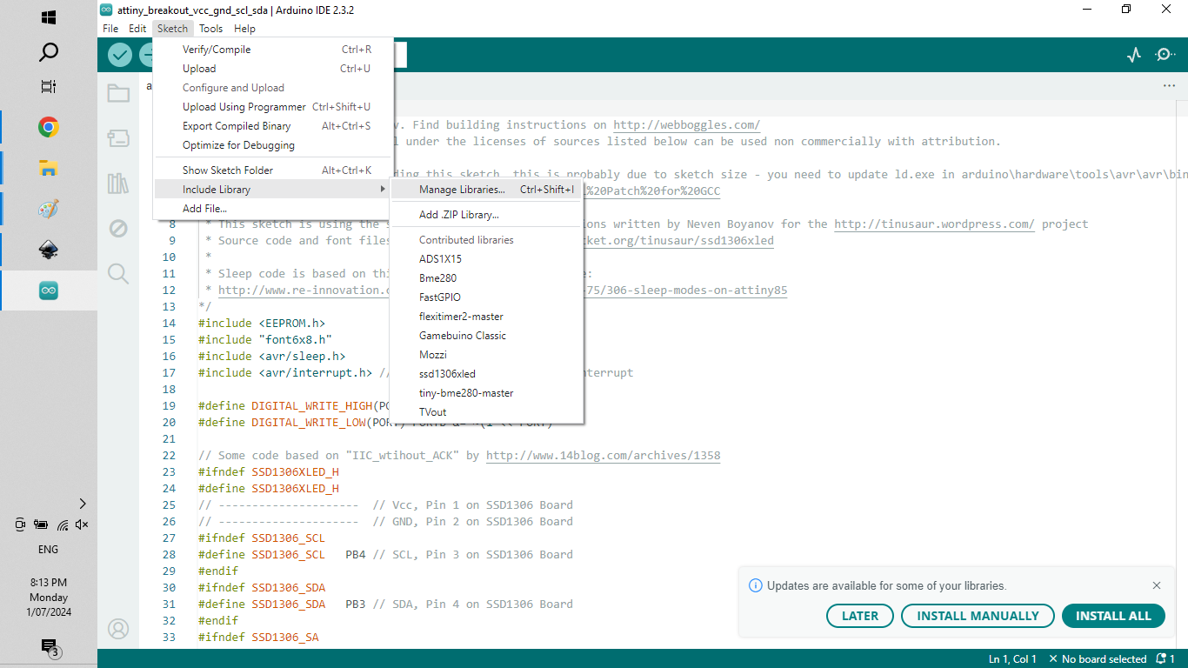This screenshot has width=1188, height=668.
Task: Open Task View on the taskbar
Action: point(49,87)
